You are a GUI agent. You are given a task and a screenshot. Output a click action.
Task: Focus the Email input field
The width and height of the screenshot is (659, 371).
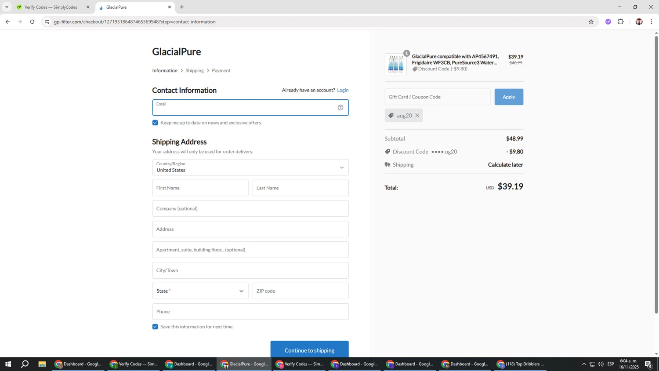250,108
